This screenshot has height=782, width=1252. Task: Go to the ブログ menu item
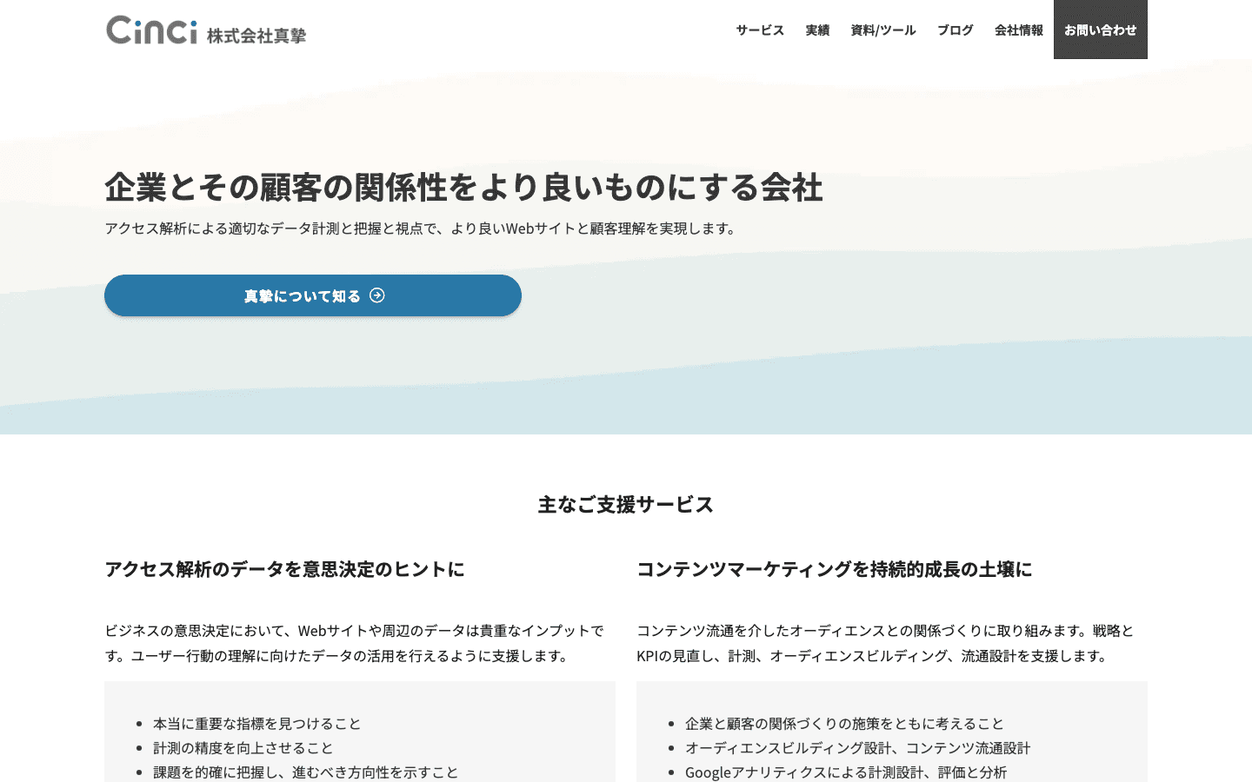tap(956, 30)
